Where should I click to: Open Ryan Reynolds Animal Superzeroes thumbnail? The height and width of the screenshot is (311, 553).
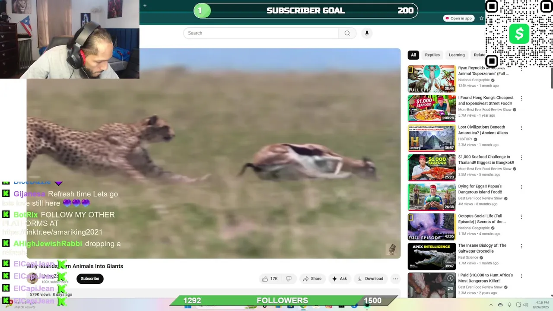[x=432, y=79]
